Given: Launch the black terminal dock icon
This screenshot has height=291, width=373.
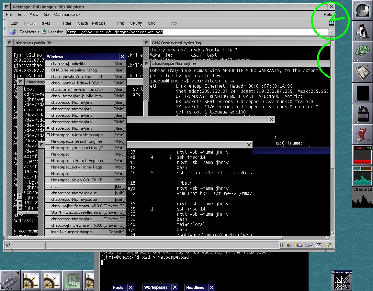Looking at the screenshot, I should (362, 93).
